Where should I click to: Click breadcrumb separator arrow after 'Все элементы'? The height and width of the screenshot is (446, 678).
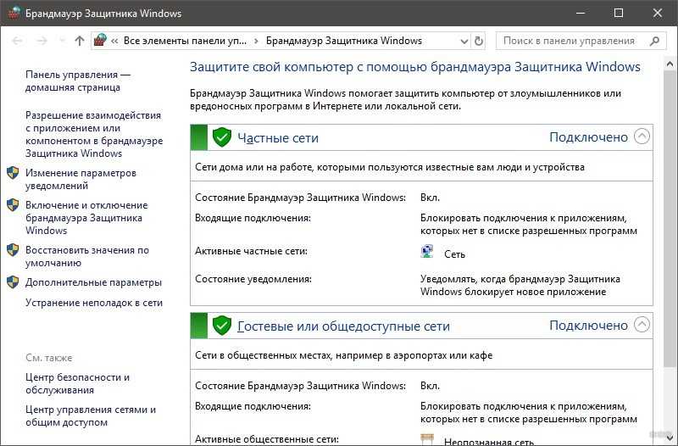click(x=257, y=41)
